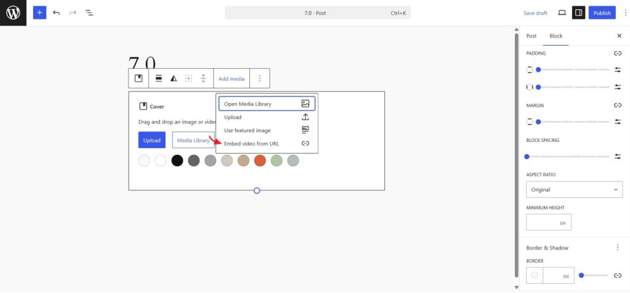Screen dimensions: 630x293
Task: Undo the last change
Action: point(57,13)
